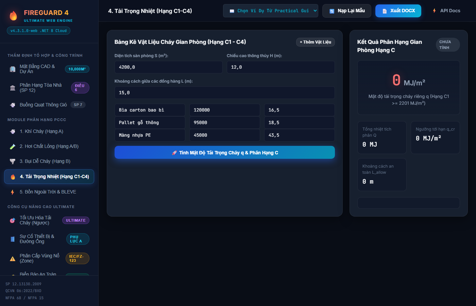Click the 10,000M² badge
Screen dimensions: 476x306
click(77, 69)
